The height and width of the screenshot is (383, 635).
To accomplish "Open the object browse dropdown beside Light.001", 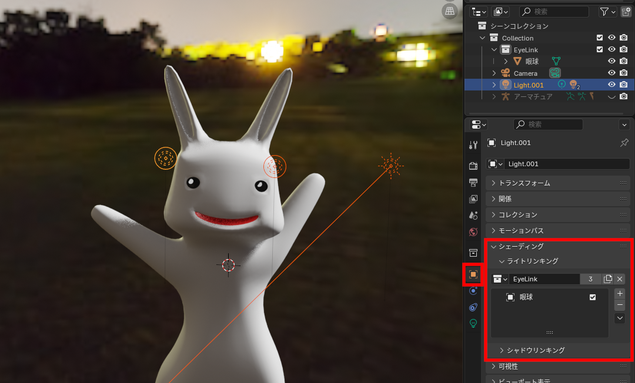I will 495,164.
